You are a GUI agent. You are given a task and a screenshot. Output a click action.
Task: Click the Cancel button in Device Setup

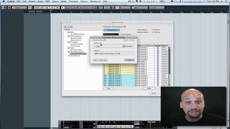(154, 93)
